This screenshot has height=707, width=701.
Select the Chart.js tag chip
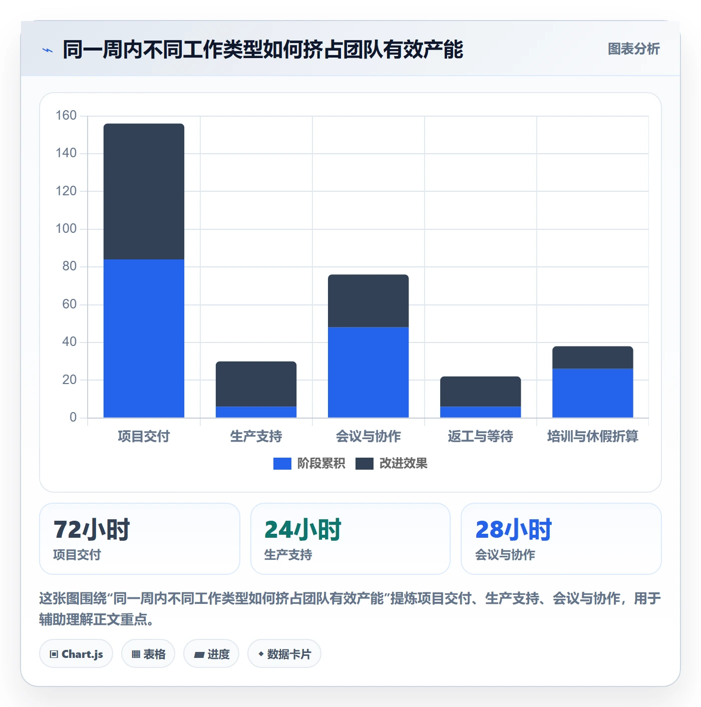(x=76, y=654)
